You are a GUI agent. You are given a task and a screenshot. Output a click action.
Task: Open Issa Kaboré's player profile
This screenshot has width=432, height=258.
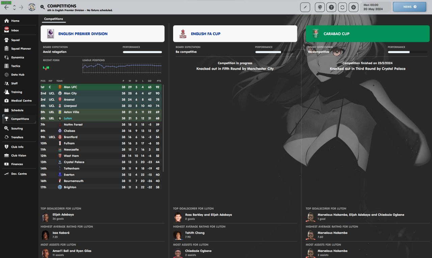pyautogui.click(x=61, y=233)
